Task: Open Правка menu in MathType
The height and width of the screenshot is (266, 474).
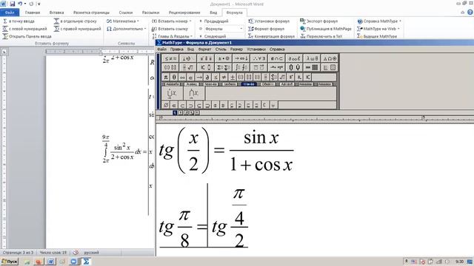Action: (176, 50)
